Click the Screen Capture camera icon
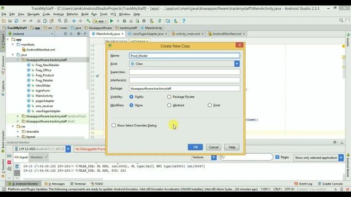The image size is (351, 197). (x=9, y=155)
